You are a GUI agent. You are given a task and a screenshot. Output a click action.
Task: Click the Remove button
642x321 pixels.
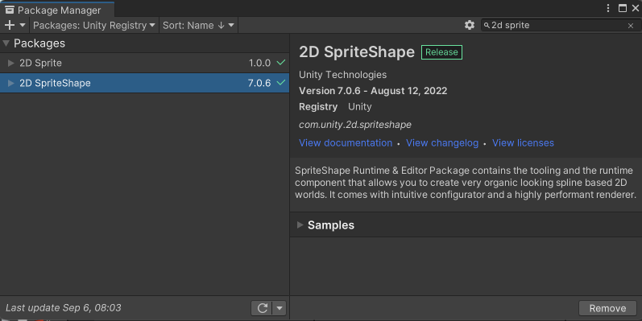tap(607, 308)
